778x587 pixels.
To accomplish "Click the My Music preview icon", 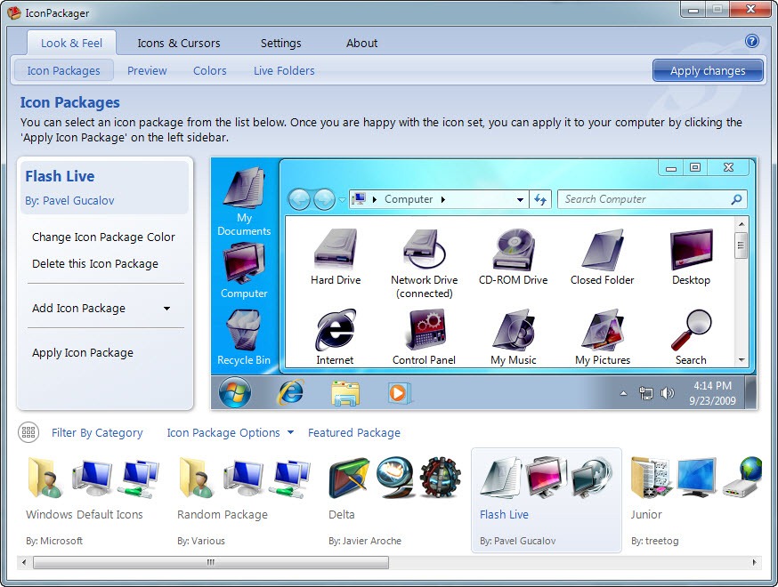I will pyautogui.click(x=513, y=331).
